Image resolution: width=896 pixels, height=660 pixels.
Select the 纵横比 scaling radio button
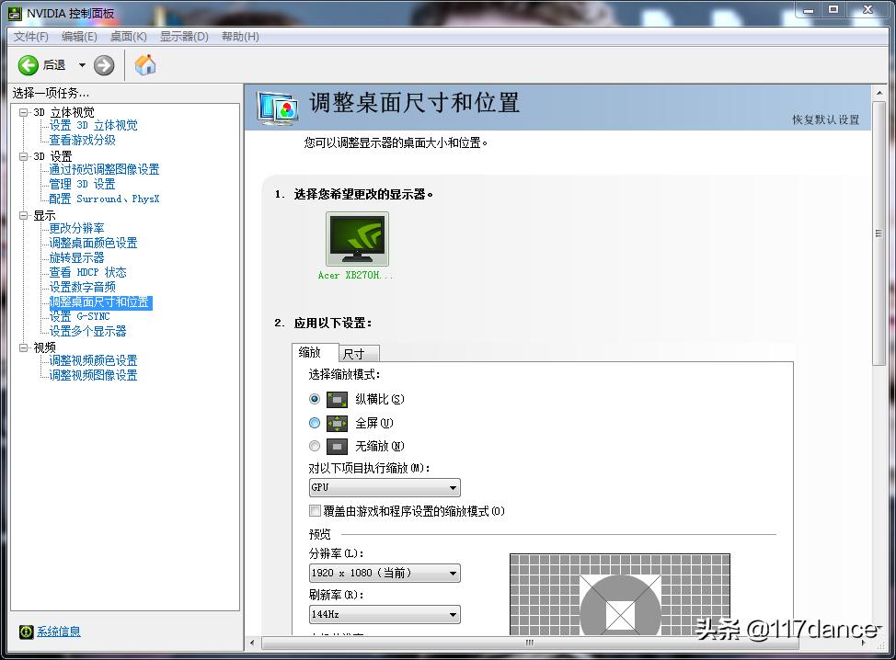pyautogui.click(x=315, y=399)
